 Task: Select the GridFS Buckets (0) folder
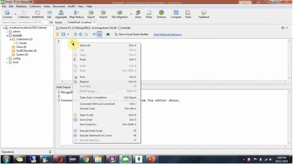[27, 51]
